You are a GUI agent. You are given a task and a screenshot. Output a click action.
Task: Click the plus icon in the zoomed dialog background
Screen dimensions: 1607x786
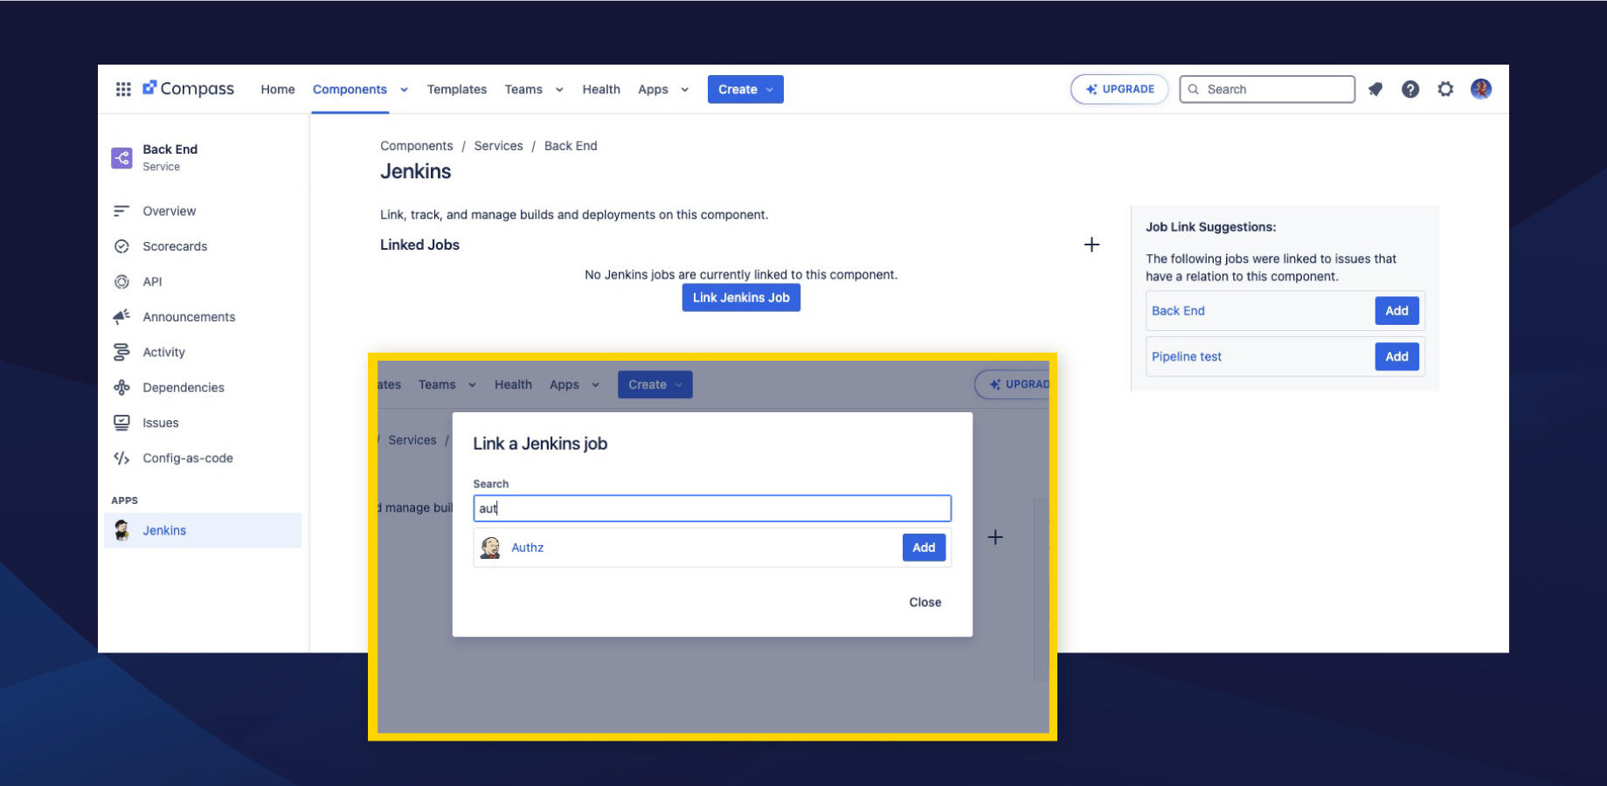point(995,537)
